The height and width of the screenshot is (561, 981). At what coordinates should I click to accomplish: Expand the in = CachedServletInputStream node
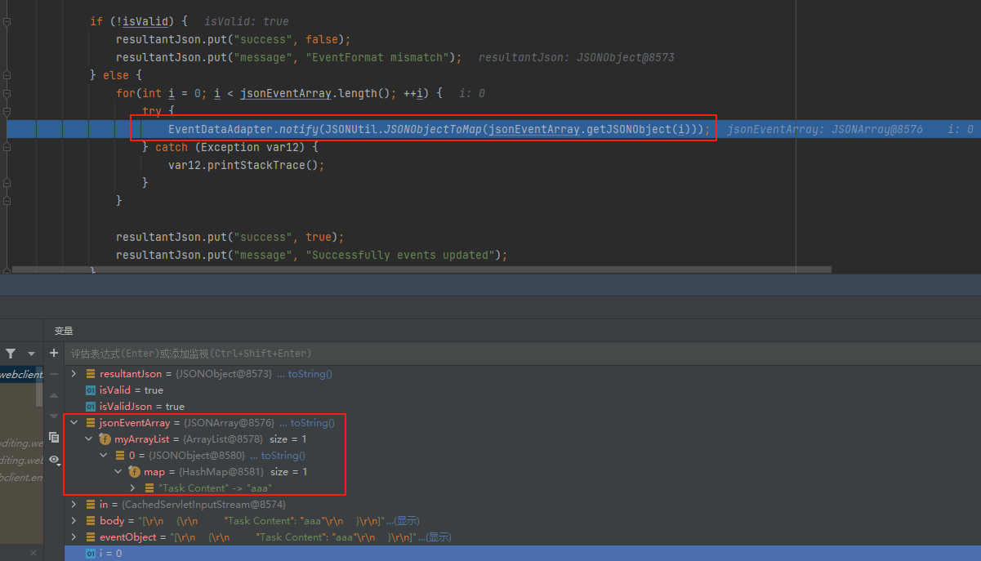point(74,505)
